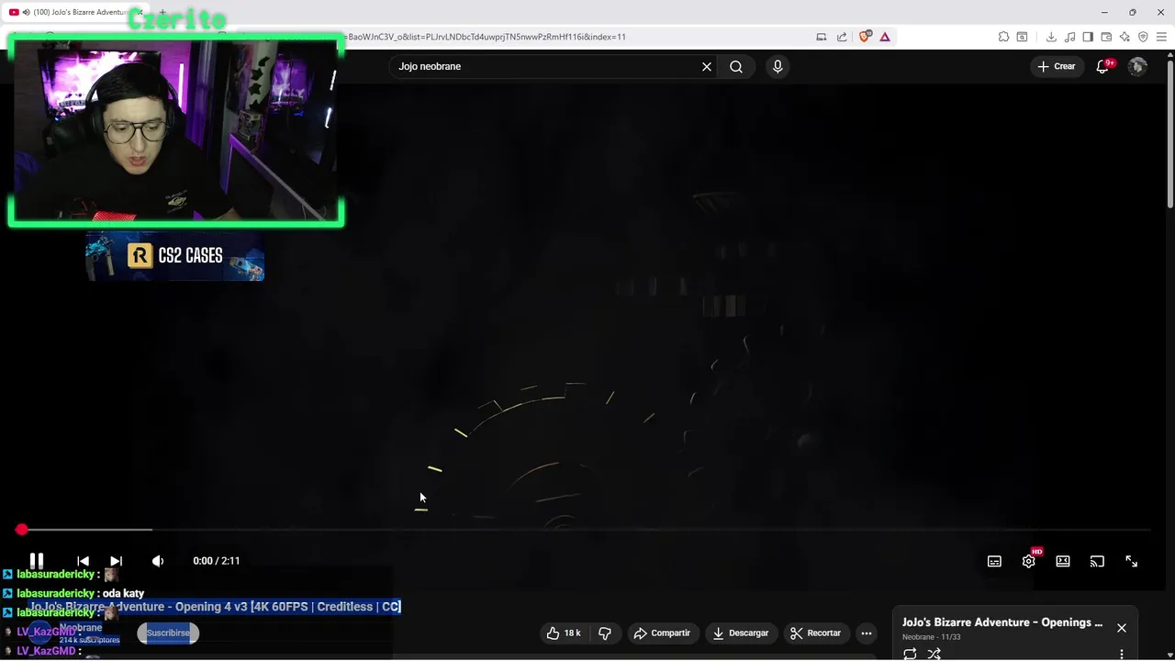This screenshot has height=661, width=1175.
Task: Open more actions three-dot menu
Action: point(867,633)
